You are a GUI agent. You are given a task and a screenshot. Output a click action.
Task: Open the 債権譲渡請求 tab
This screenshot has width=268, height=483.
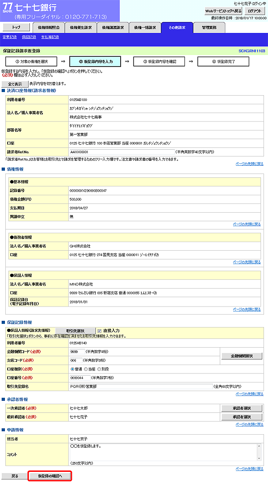pyautogui.click(x=113, y=28)
